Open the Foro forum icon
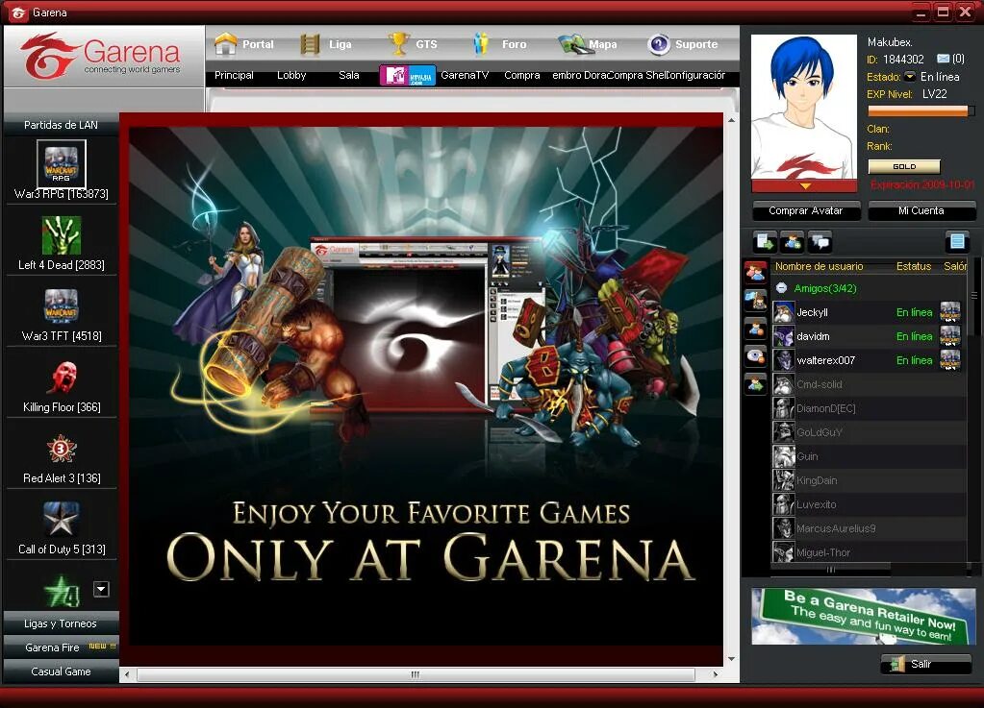984x708 pixels. pyautogui.click(x=481, y=44)
